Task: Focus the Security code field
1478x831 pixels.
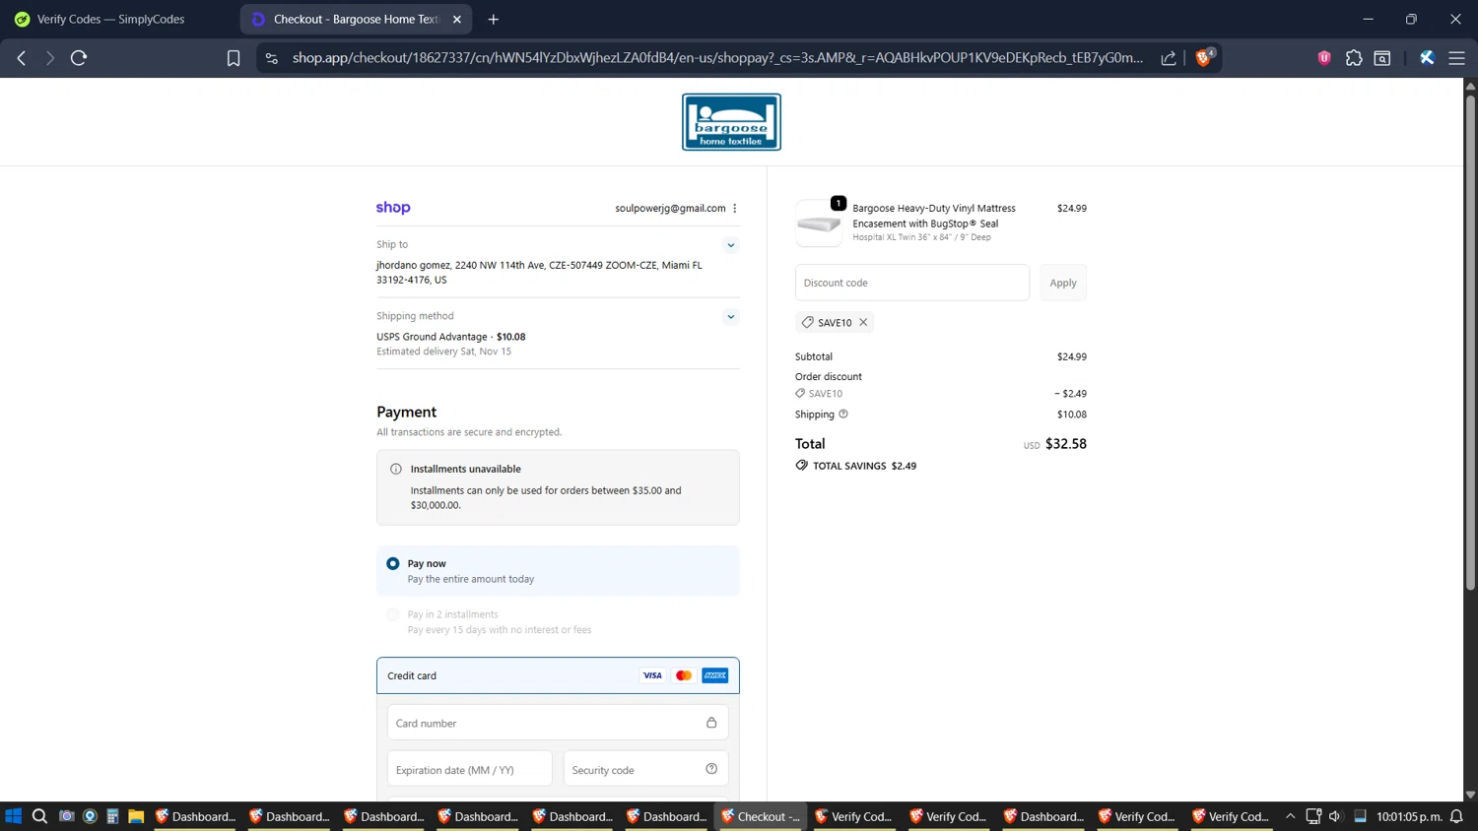Action: [645, 770]
